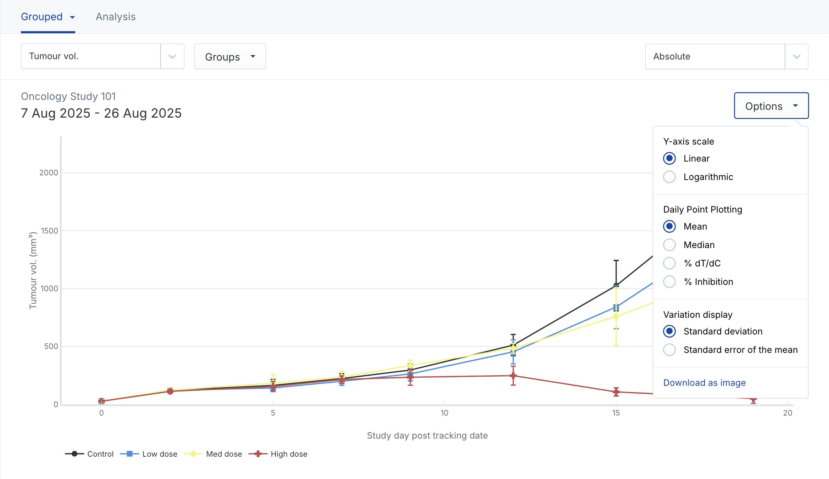The height and width of the screenshot is (479, 829).
Task: Click the High dose legend label
Action: (x=289, y=454)
